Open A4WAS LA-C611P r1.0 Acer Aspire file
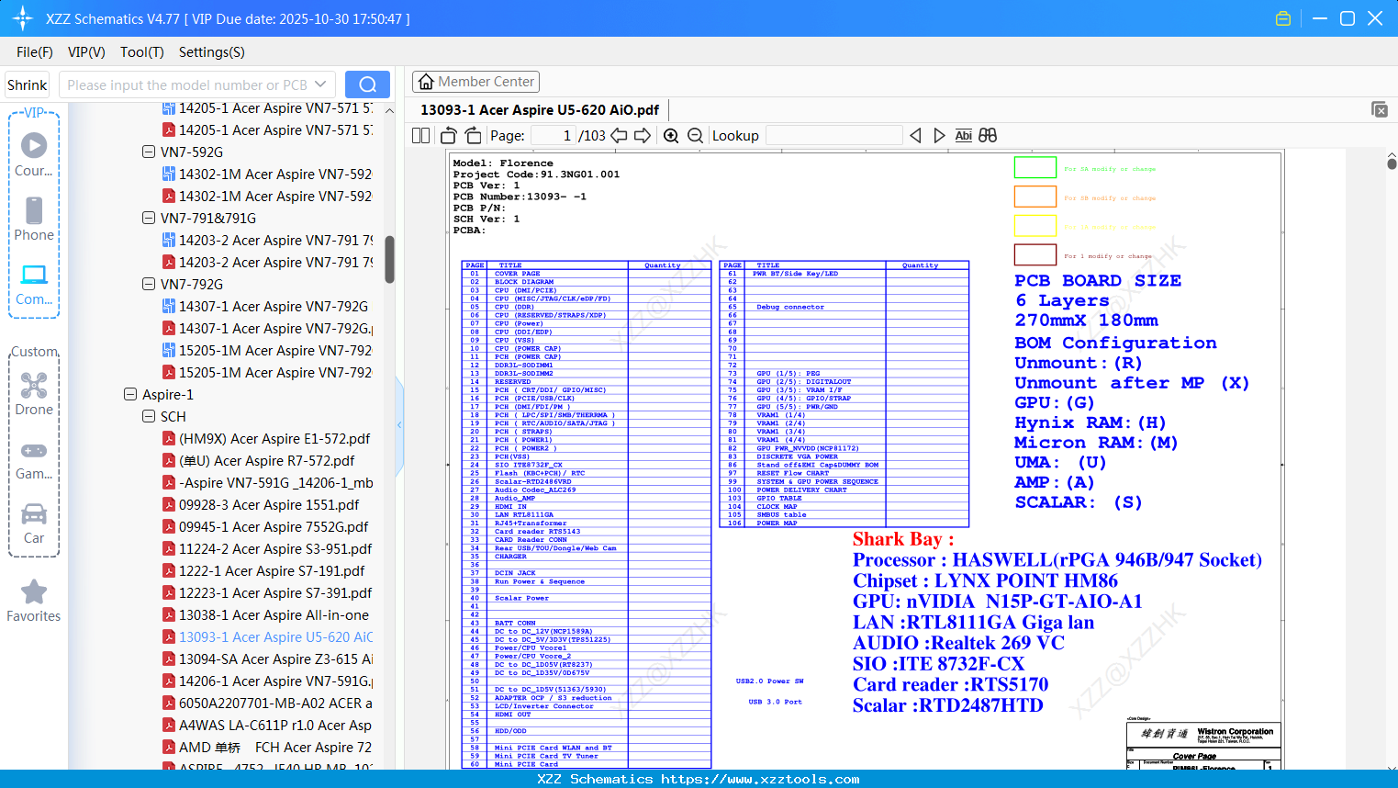This screenshot has width=1398, height=788. tap(275, 725)
